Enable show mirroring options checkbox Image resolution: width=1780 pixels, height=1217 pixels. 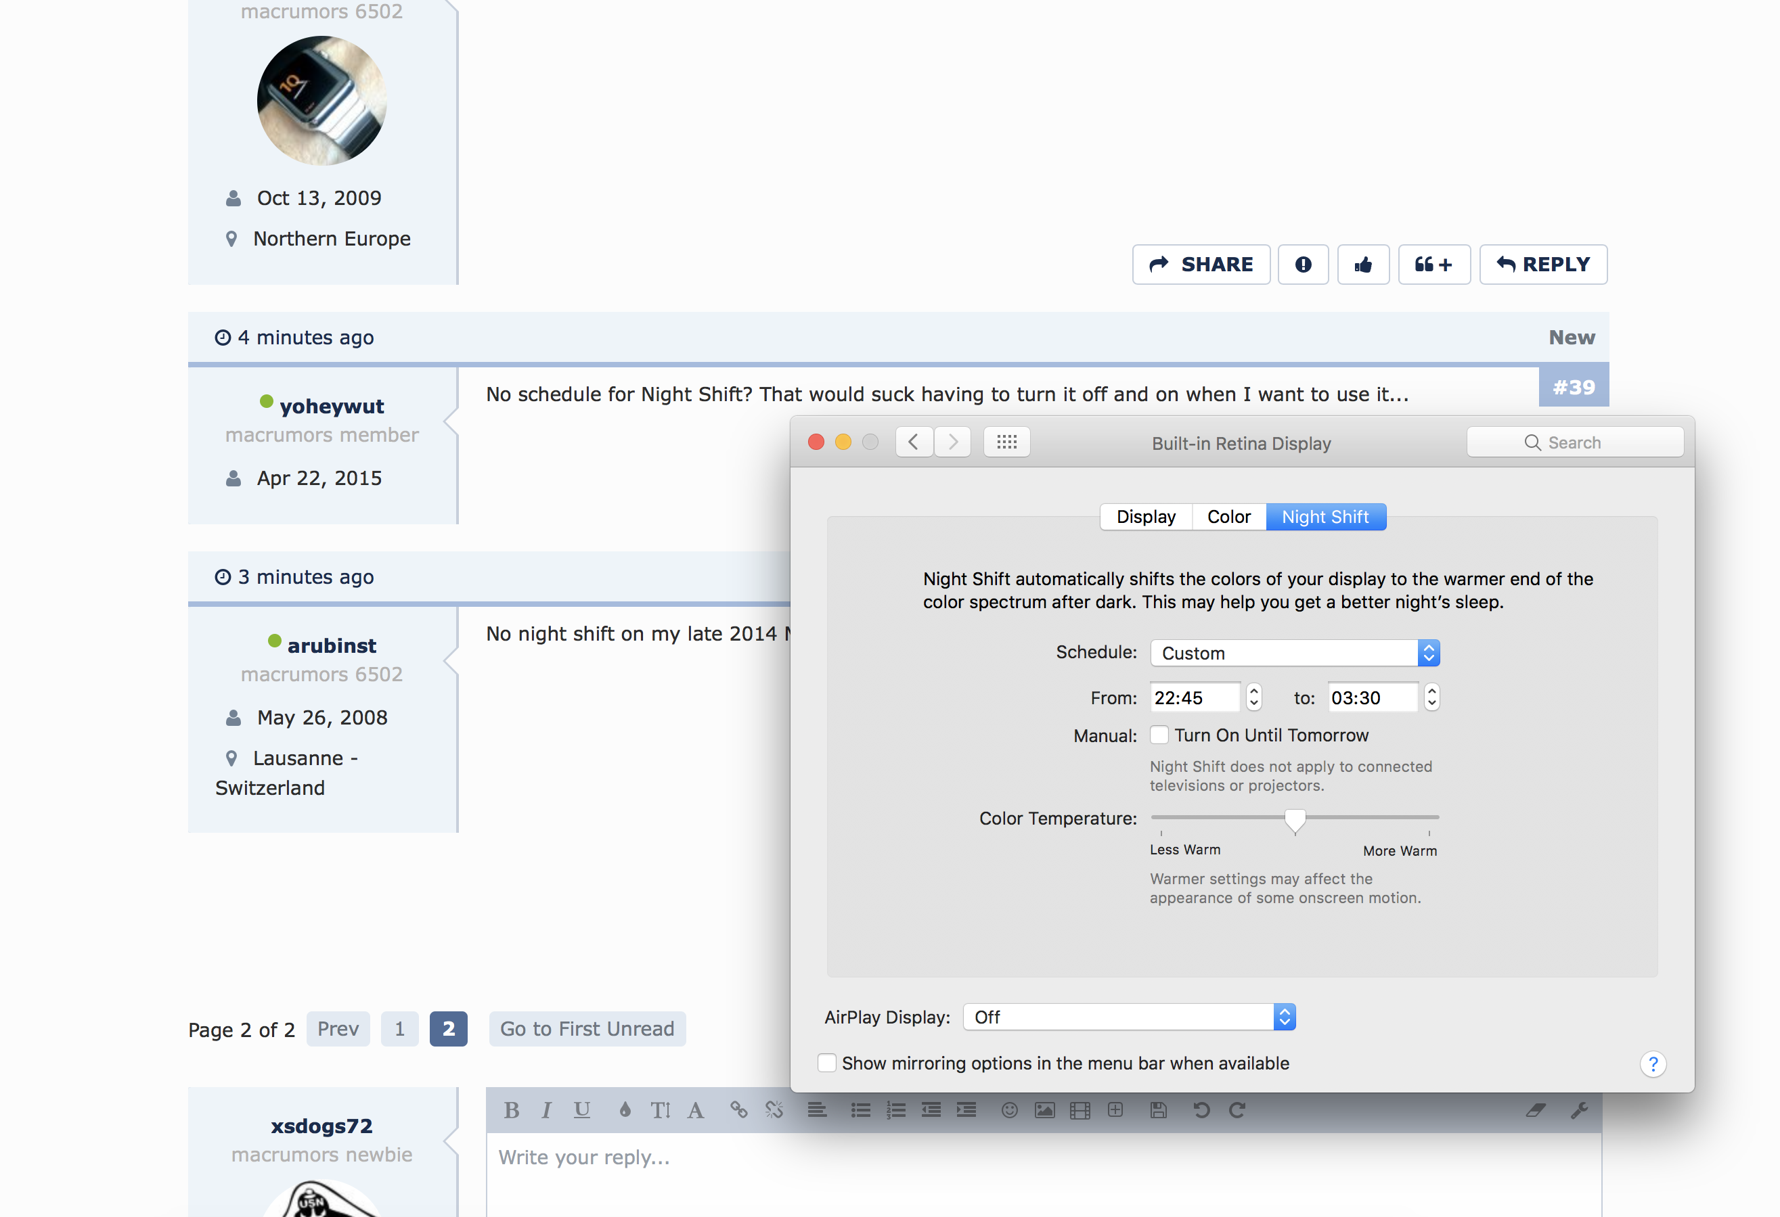point(826,1062)
